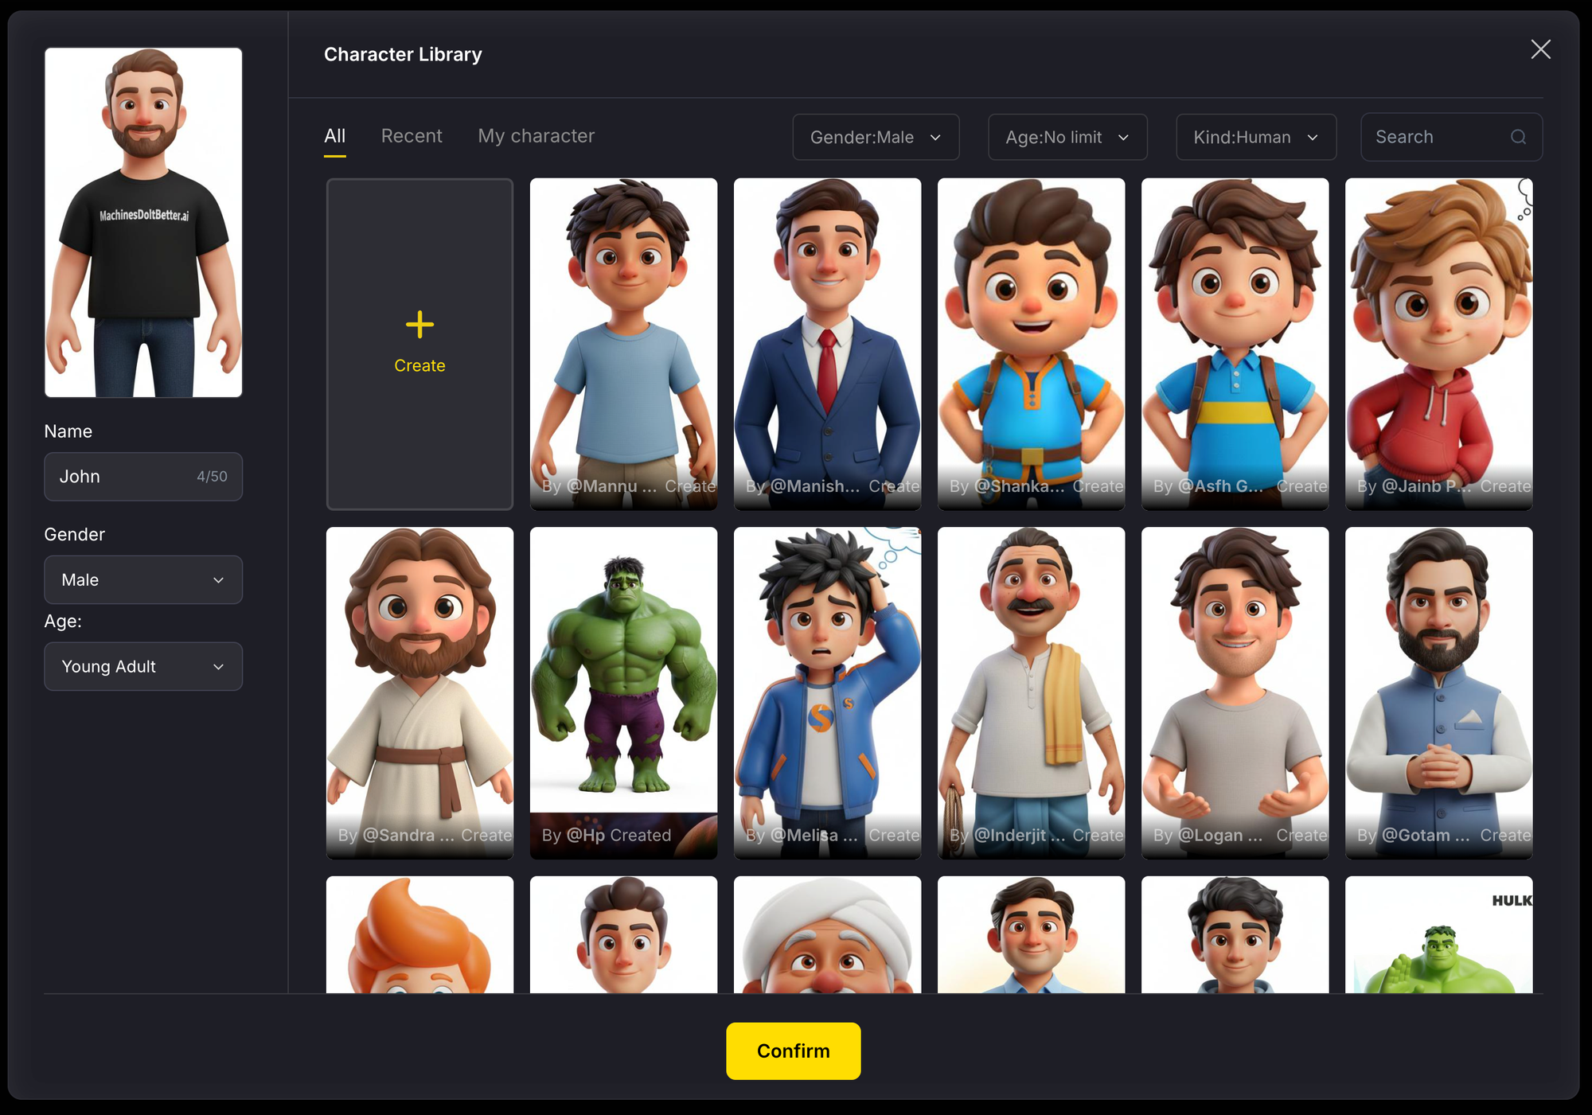Image resolution: width=1592 pixels, height=1115 pixels.
Task: Expand the Gender Male selector in sidebar
Action: [143, 579]
